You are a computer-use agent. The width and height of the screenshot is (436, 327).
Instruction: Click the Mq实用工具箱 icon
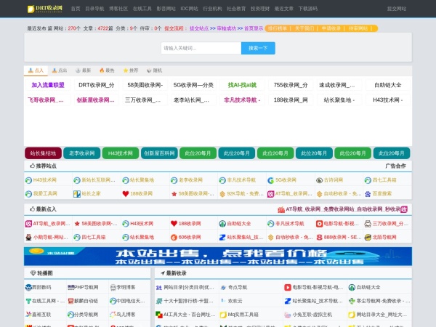pyautogui.click(x=223, y=315)
